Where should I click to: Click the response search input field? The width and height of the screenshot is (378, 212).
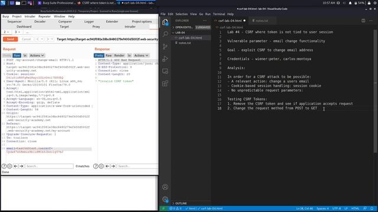(x=138, y=166)
